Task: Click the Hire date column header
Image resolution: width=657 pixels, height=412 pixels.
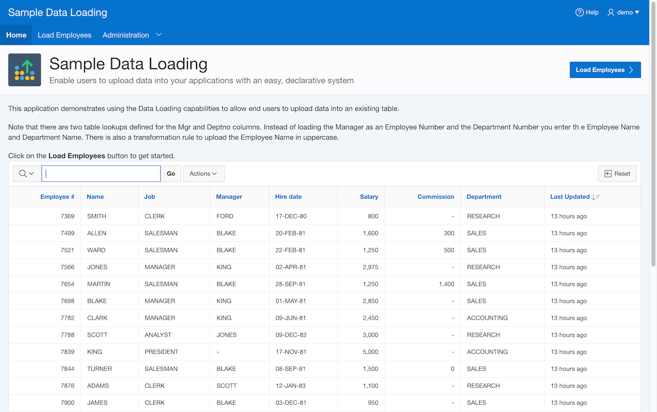Action: [x=288, y=197]
